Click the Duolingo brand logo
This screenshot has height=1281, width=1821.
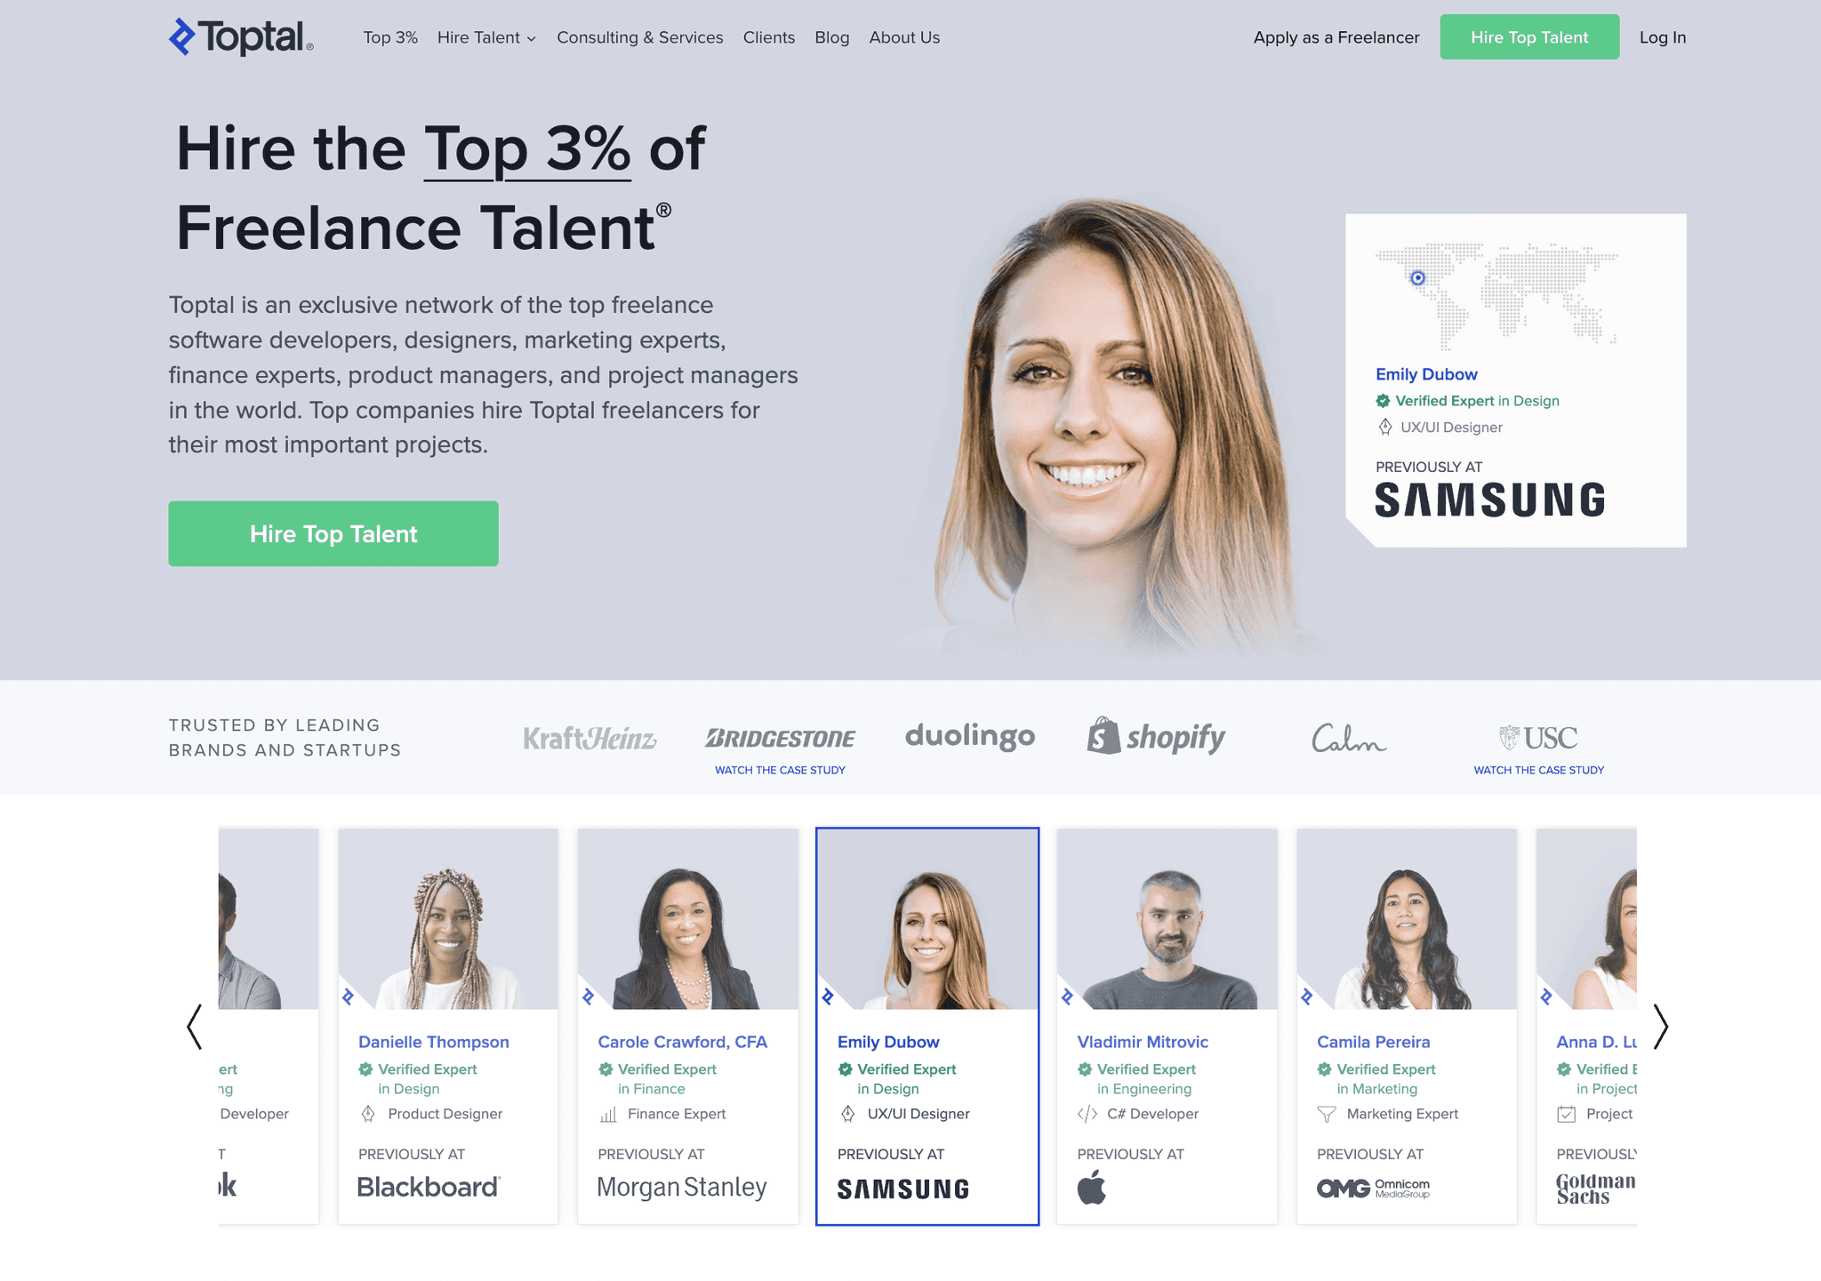tap(970, 736)
